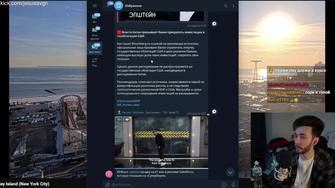
Task: Click the Coney Island location caption
Action: [25, 184]
